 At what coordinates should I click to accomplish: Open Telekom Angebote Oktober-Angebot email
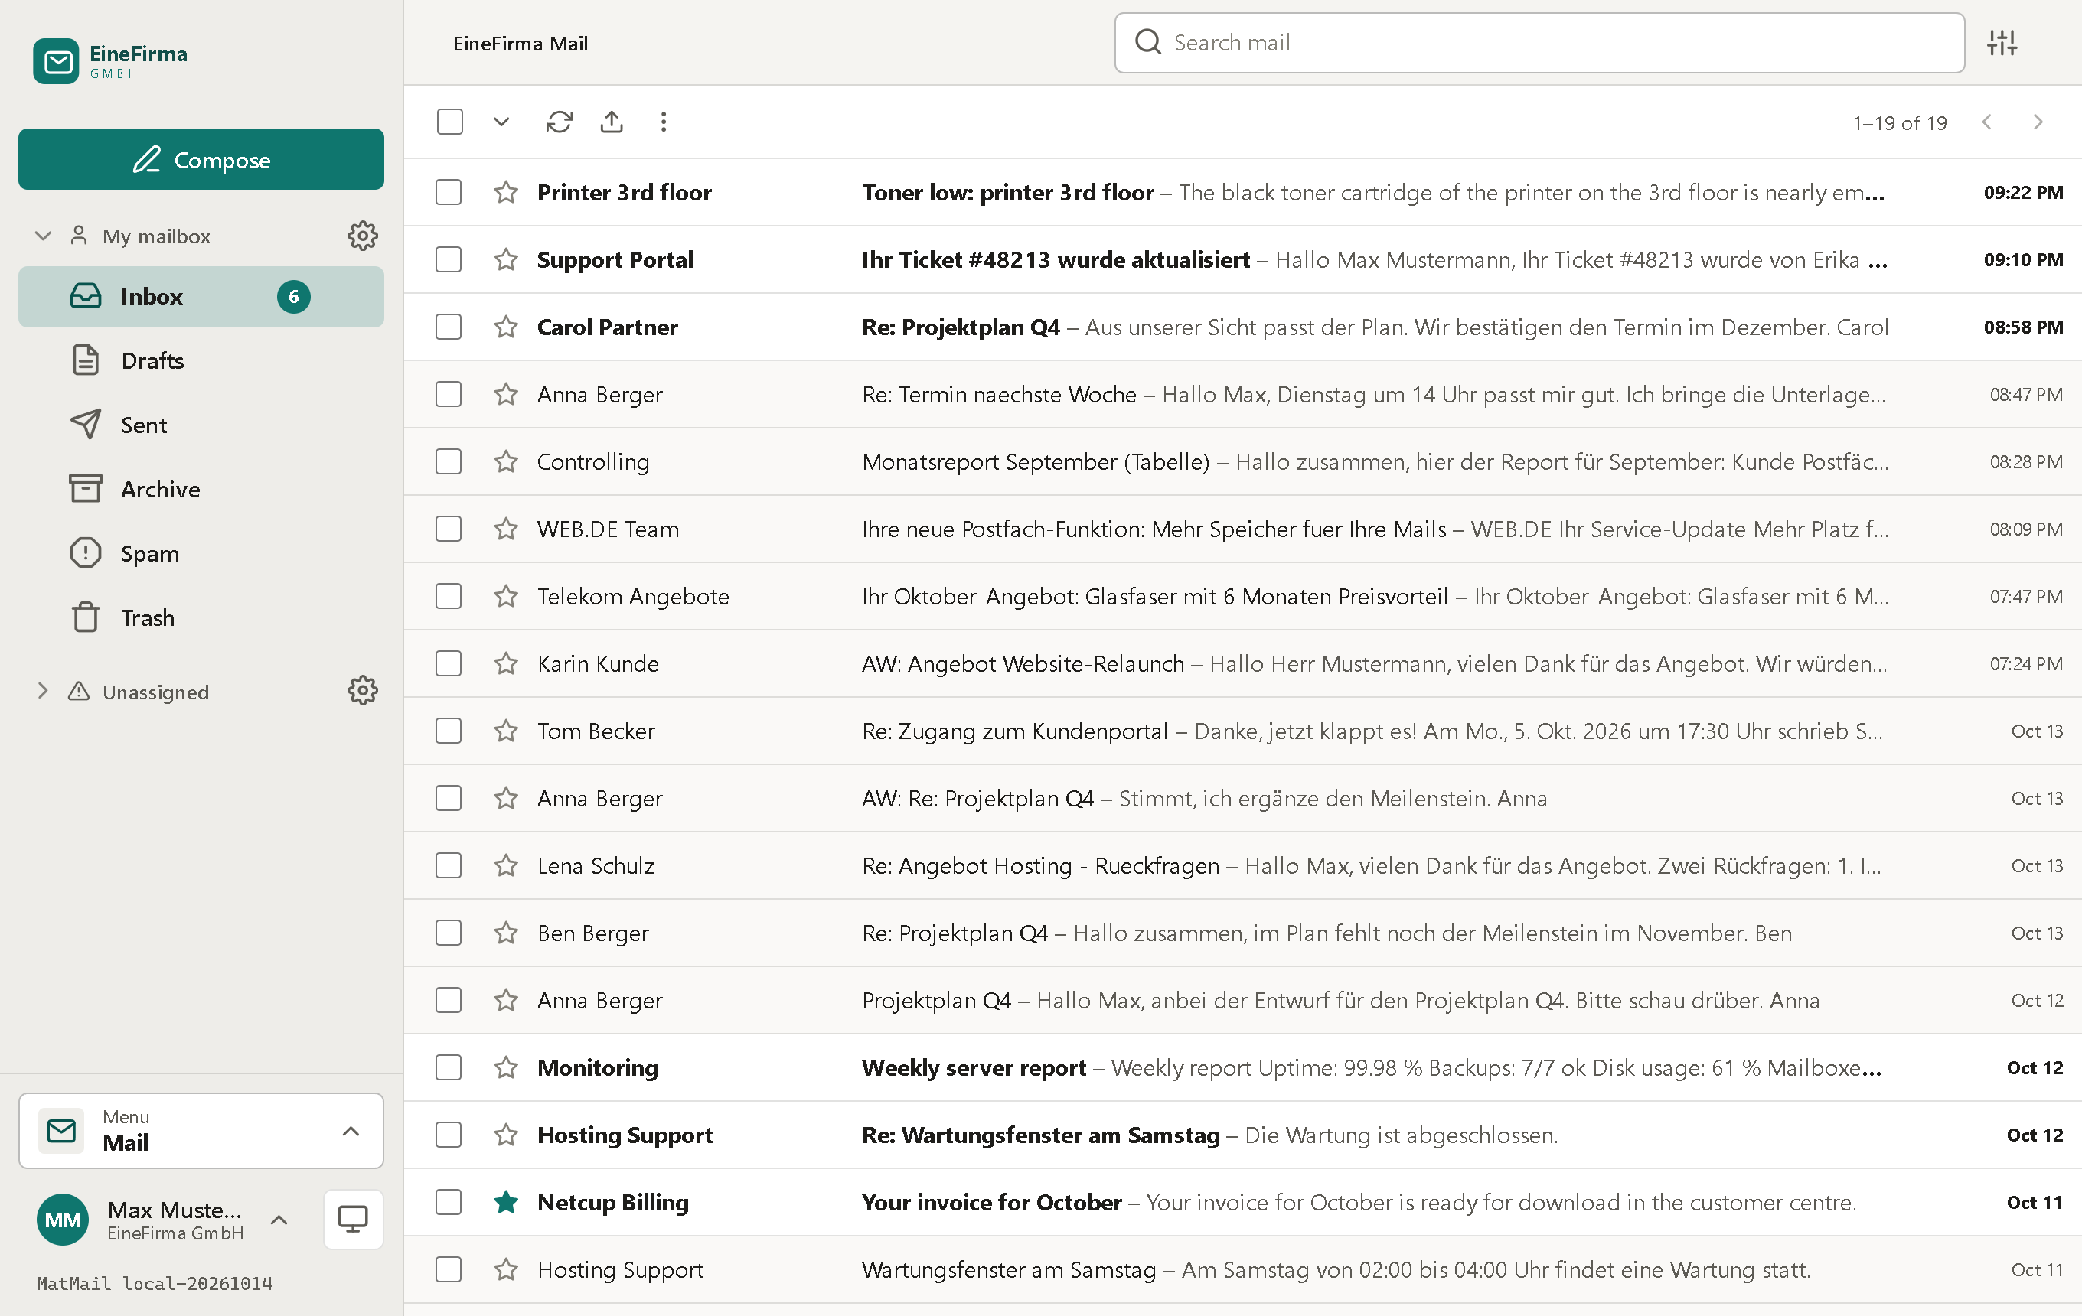click(x=1242, y=596)
